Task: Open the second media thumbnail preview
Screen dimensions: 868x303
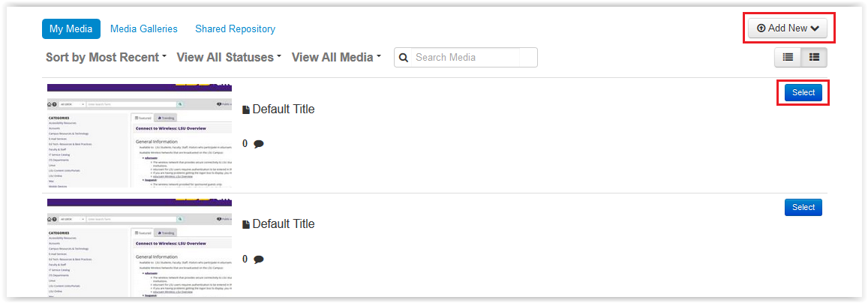Action: click(x=140, y=248)
